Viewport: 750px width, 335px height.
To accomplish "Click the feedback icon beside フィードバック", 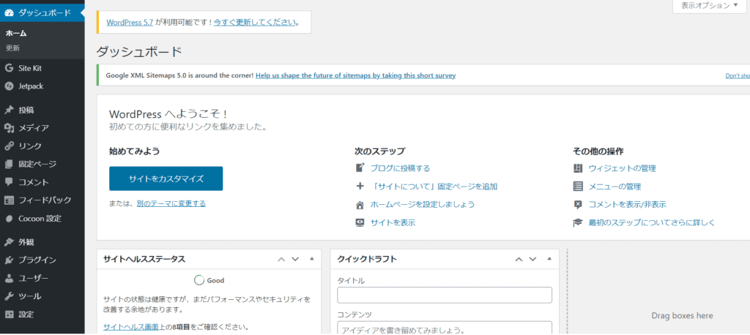I will point(9,200).
